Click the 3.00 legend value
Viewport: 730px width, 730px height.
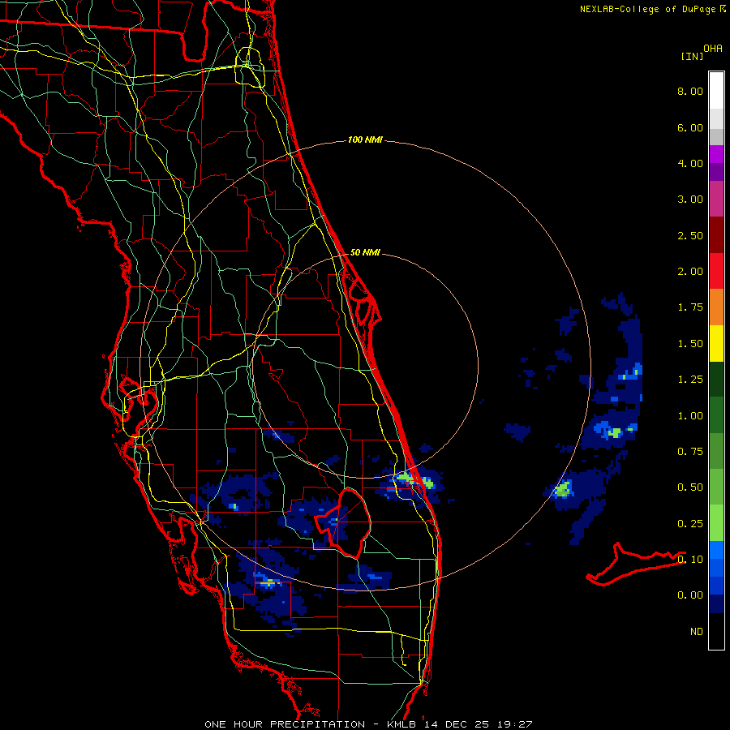point(690,200)
